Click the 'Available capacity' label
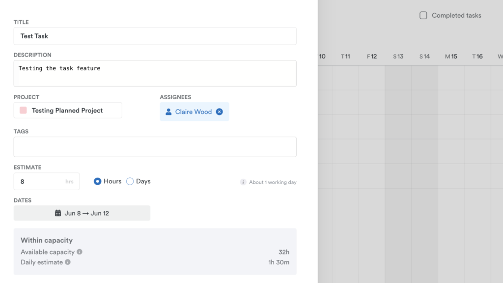The width and height of the screenshot is (503, 283). tap(48, 252)
